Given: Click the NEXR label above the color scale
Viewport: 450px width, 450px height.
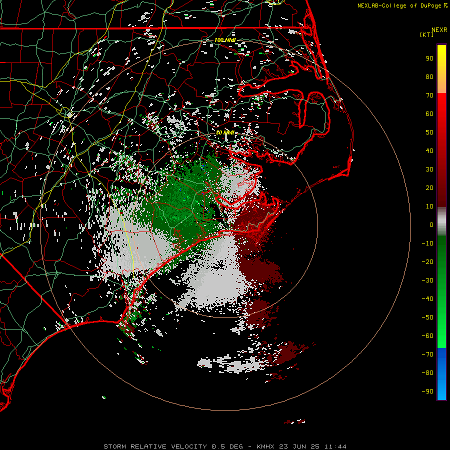Looking at the screenshot, I should pos(439,30).
